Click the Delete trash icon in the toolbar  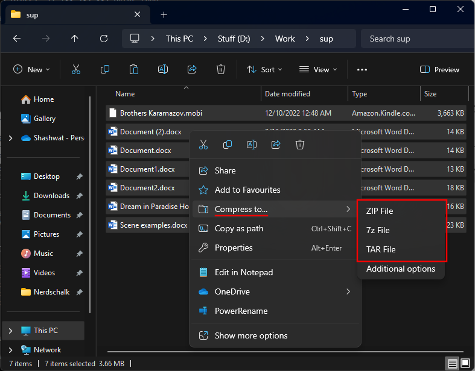pos(221,70)
